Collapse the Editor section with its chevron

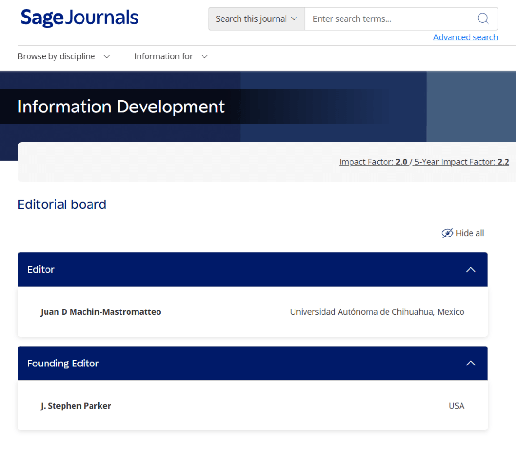[470, 269]
